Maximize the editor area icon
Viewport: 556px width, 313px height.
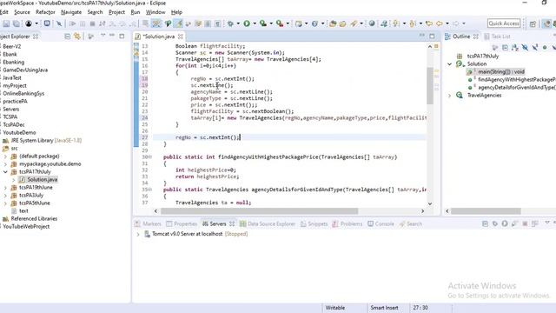(432, 37)
